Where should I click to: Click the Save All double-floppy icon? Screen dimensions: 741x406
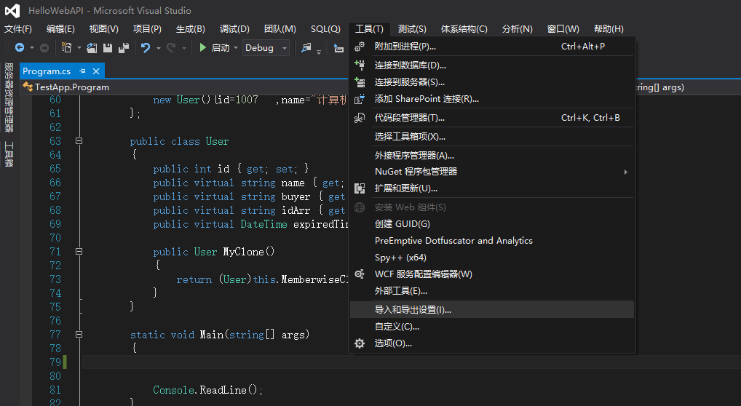124,48
